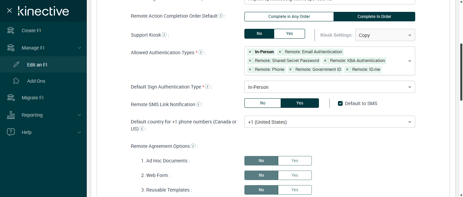The width and height of the screenshot is (463, 197).
Task: Expand the Manage FI chevron
Action: (79, 48)
